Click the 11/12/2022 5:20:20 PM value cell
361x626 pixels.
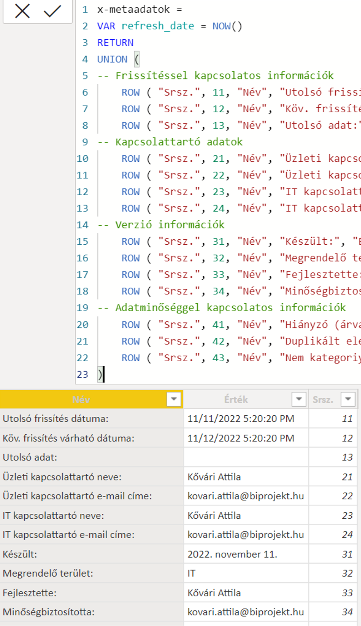point(241,438)
